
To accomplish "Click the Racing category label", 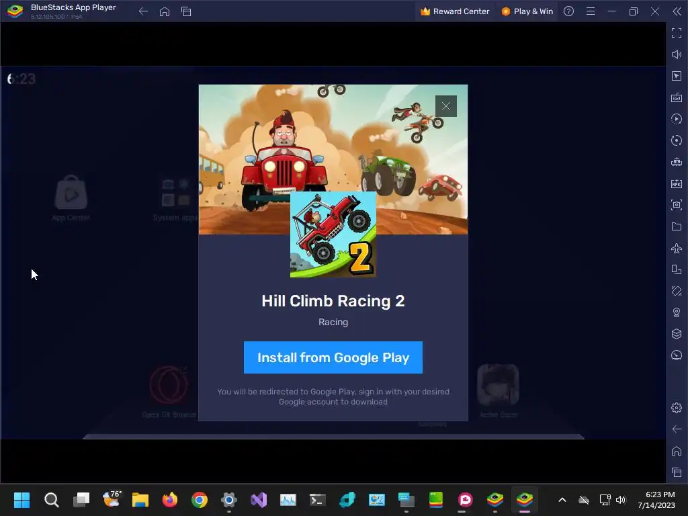I will 333,322.
